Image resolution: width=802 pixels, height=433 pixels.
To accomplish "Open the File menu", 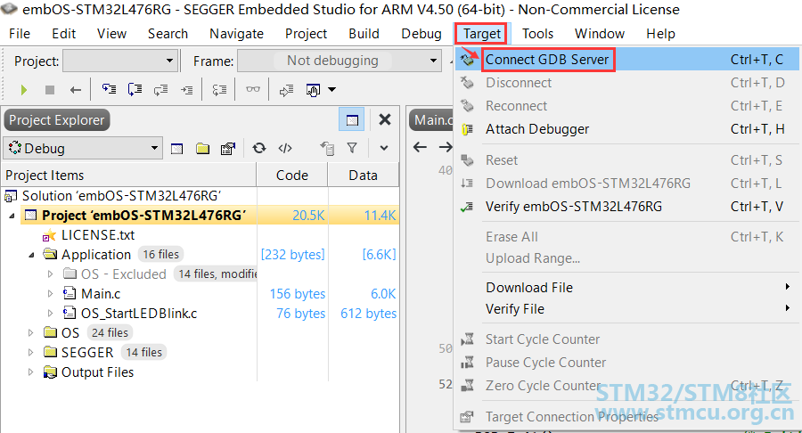I will point(20,34).
